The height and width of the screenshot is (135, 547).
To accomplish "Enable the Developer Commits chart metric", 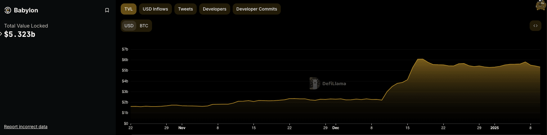I will point(257,9).
